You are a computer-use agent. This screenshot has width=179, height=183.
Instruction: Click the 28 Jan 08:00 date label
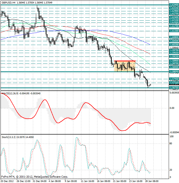click(152, 181)
